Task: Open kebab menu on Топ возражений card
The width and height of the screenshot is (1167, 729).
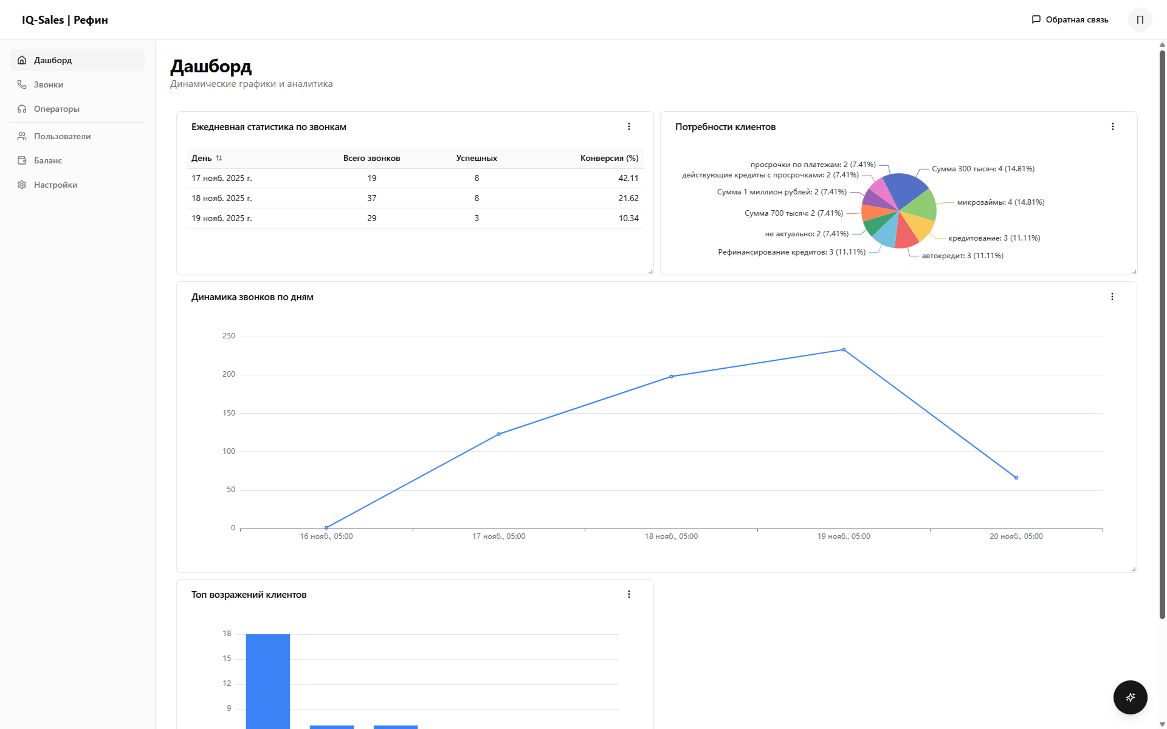Action: click(629, 594)
